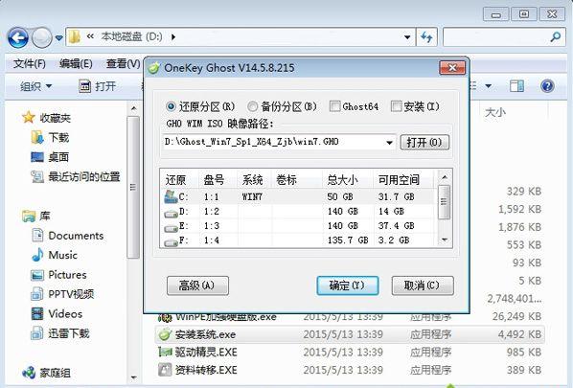Tick the 安装 checkbox

[396, 106]
